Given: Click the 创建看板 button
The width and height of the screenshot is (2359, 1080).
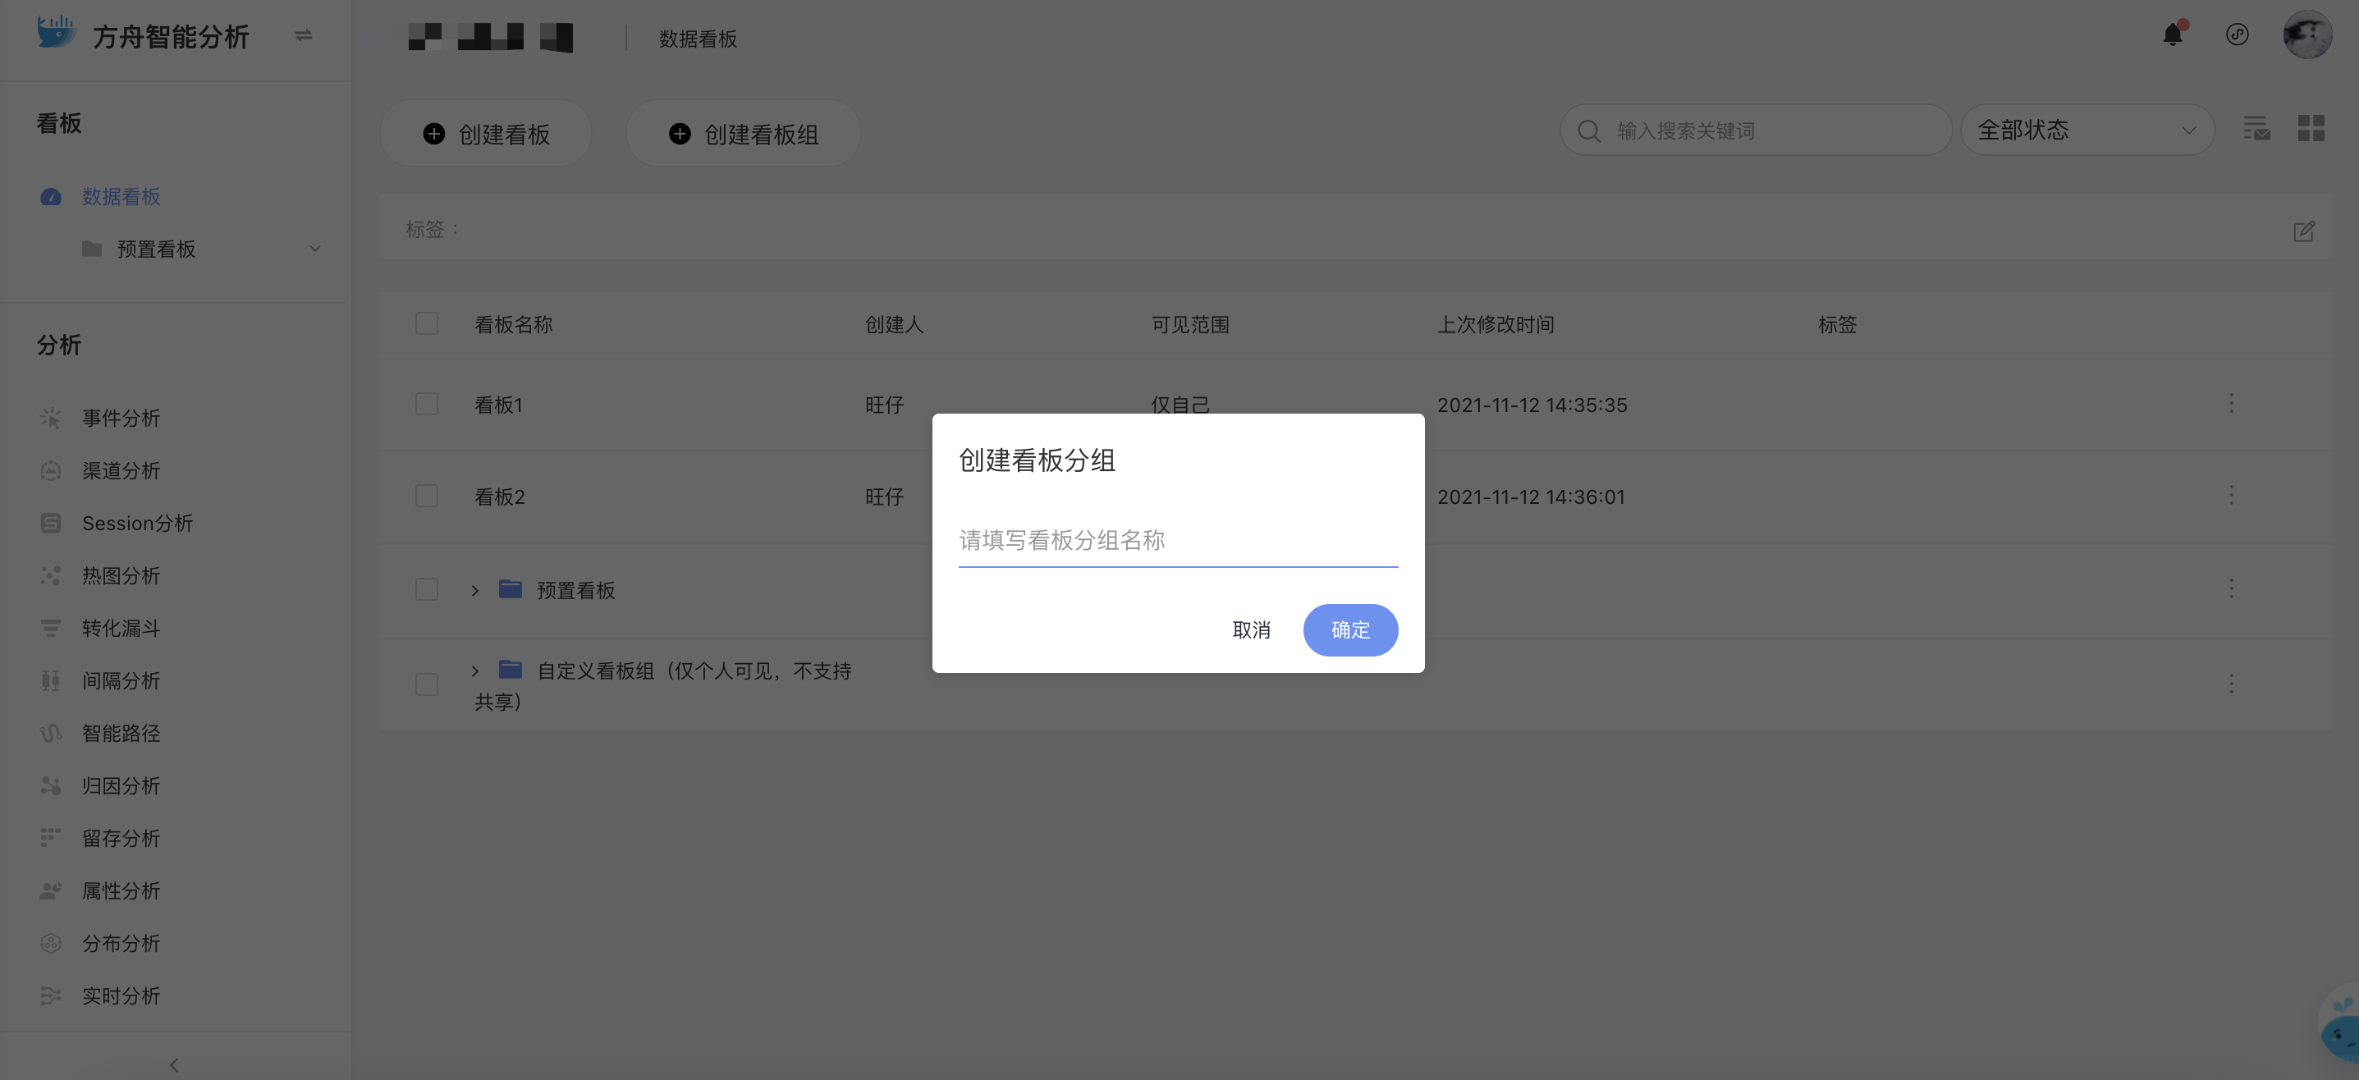Looking at the screenshot, I should tap(486, 134).
